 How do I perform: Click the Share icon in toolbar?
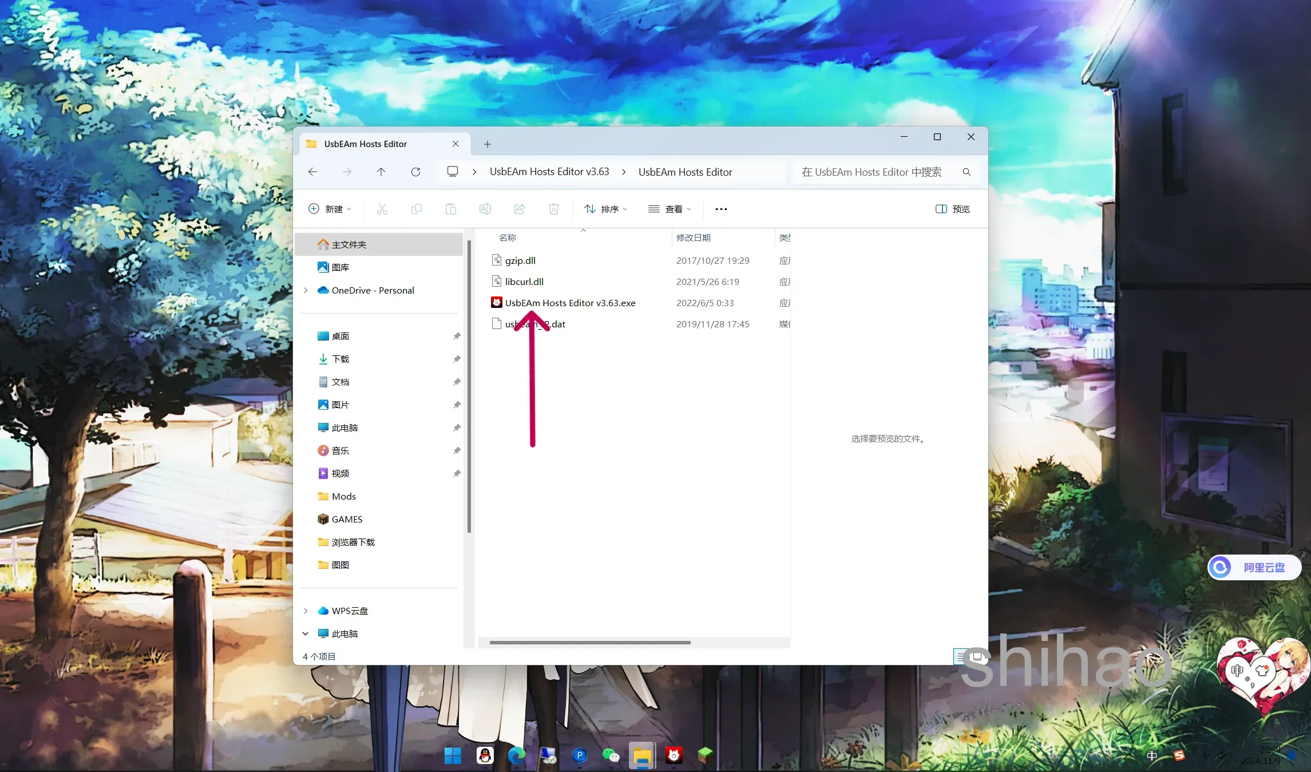tap(520, 209)
